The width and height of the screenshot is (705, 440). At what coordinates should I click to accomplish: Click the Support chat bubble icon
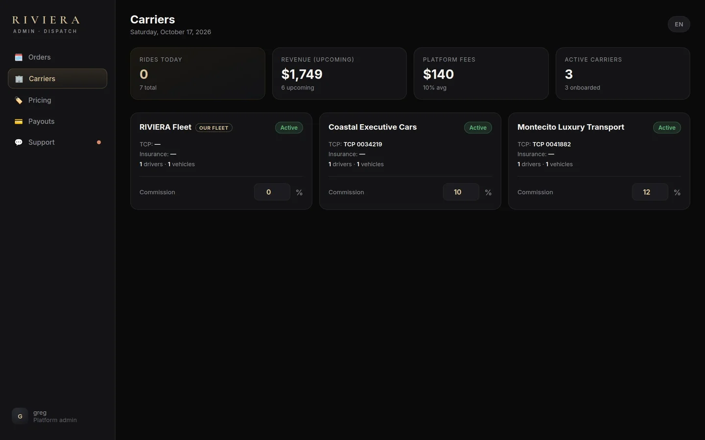19,142
